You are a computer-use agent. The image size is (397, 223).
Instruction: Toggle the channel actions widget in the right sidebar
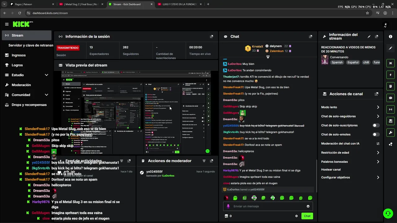(390, 121)
